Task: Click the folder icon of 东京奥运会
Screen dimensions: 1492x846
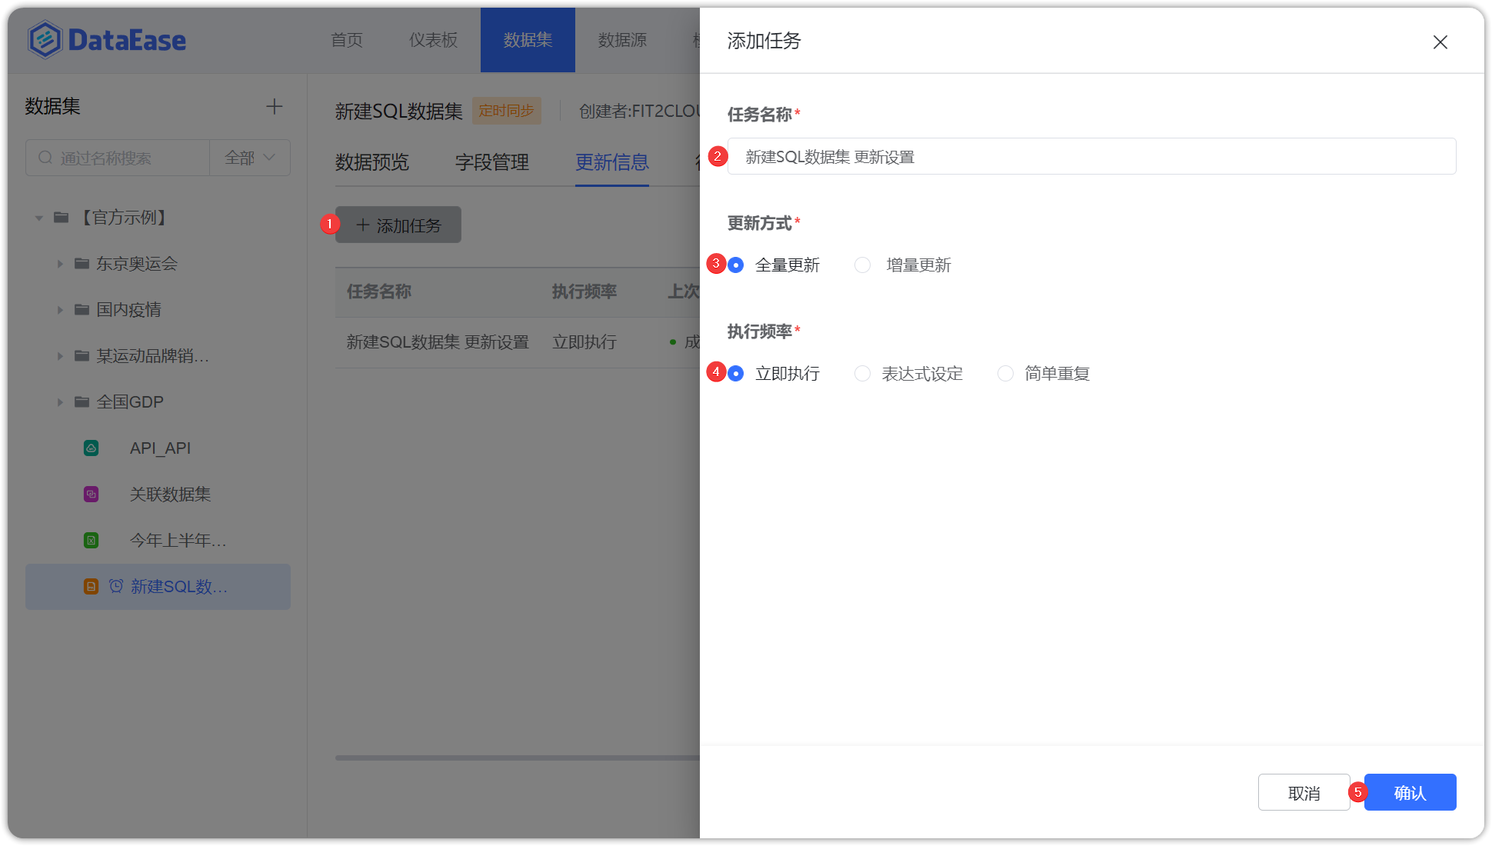Action: coord(82,264)
